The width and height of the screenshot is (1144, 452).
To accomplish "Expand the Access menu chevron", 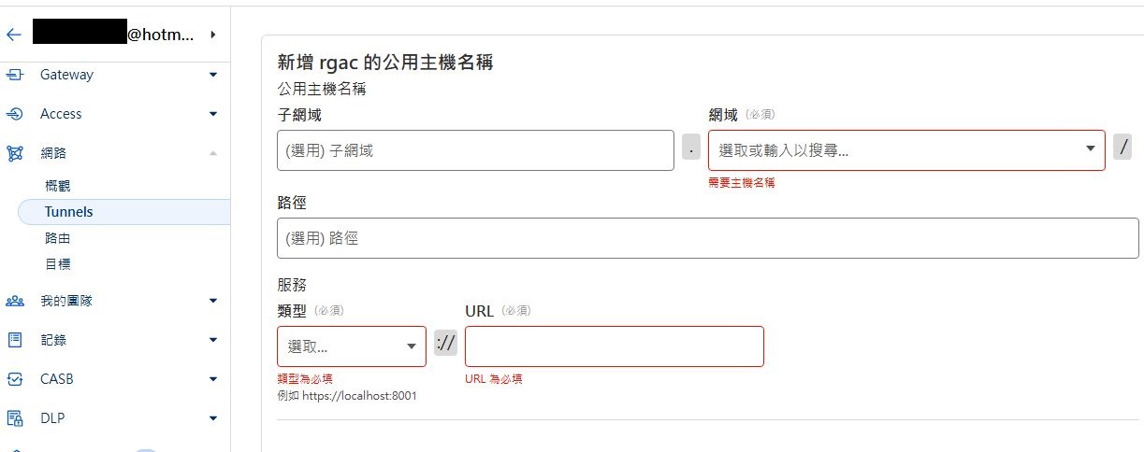I will pos(213,114).
